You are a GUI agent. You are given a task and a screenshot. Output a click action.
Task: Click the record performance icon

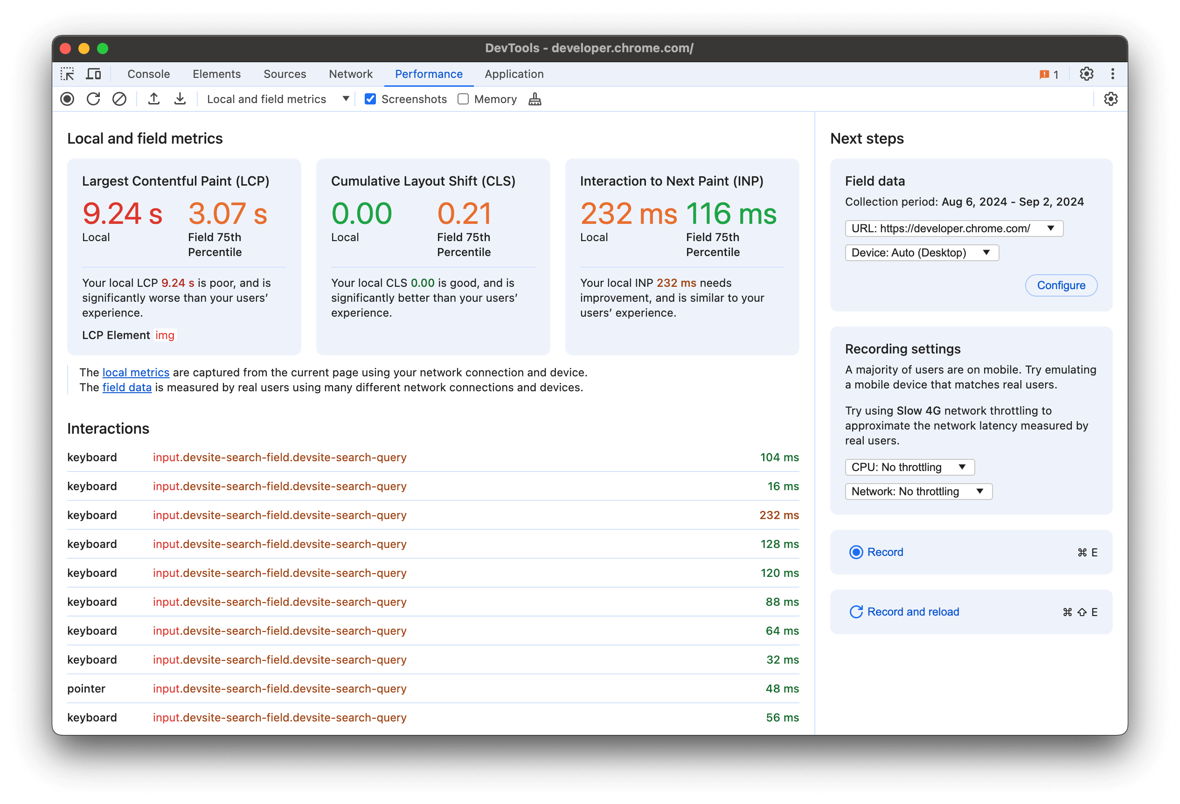tap(67, 98)
